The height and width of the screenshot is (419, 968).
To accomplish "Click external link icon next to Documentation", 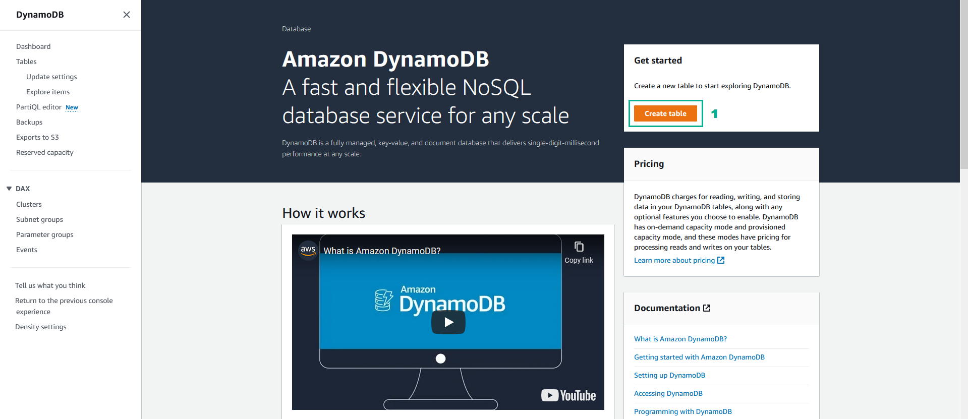I will click(707, 308).
